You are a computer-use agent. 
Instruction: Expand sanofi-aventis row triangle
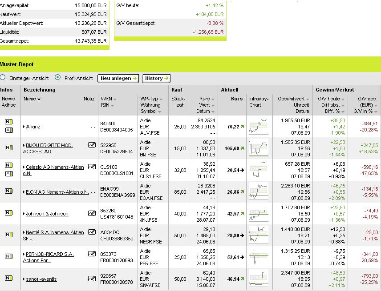24,279
